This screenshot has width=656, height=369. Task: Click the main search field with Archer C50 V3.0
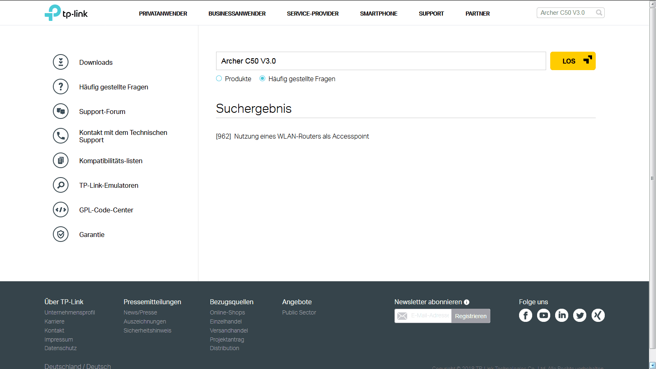pos(381,61)
